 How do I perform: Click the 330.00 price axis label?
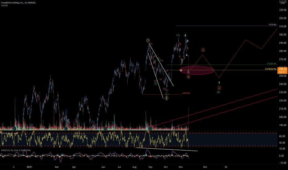[x=282, y=10]
